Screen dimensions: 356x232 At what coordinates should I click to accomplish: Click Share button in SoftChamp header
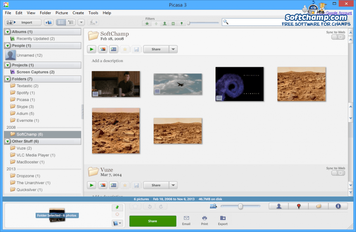tap(156, 49)
